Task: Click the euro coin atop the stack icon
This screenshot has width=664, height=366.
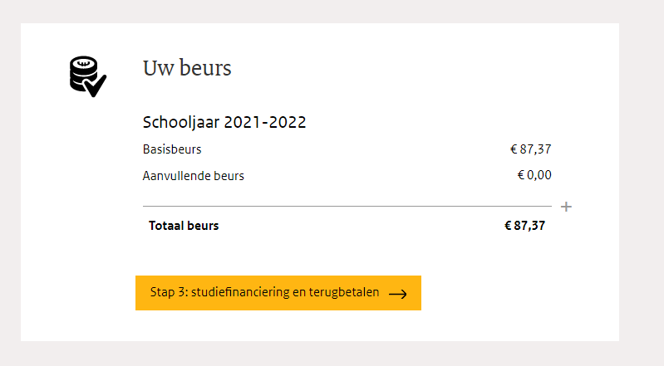Action: [81, 63]
